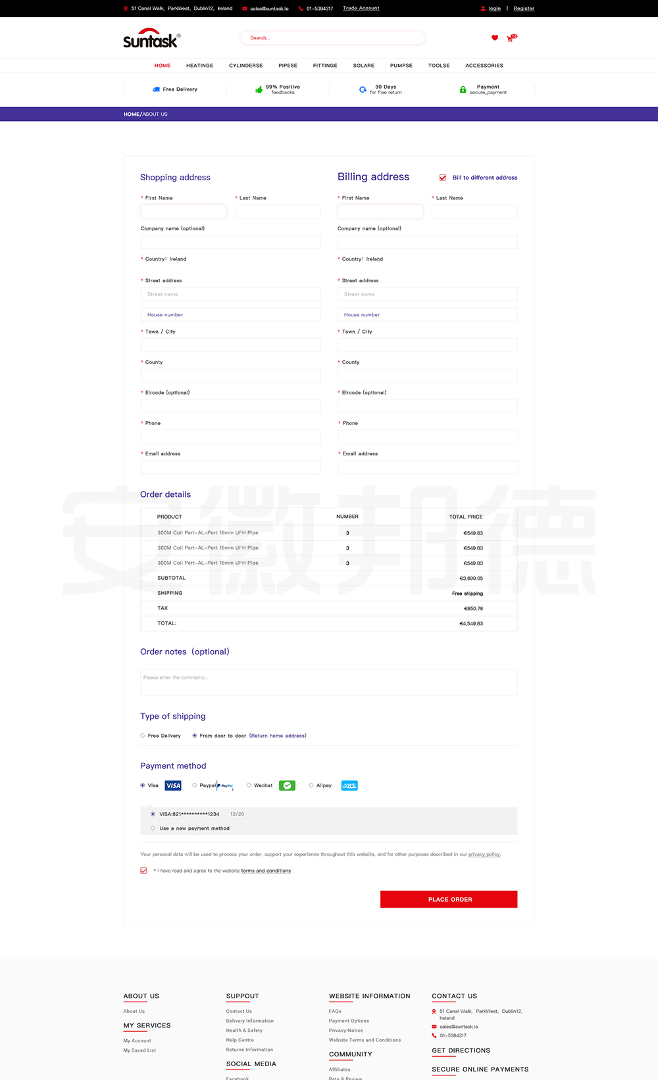The width and height of the screenshot is (658, 1080).
Task: Open the HEATINGE menu item
Action: 199,66
